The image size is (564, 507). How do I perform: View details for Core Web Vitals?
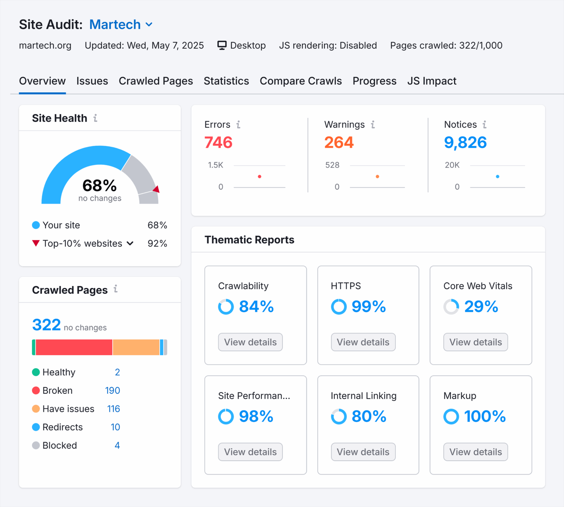[475, 342]
